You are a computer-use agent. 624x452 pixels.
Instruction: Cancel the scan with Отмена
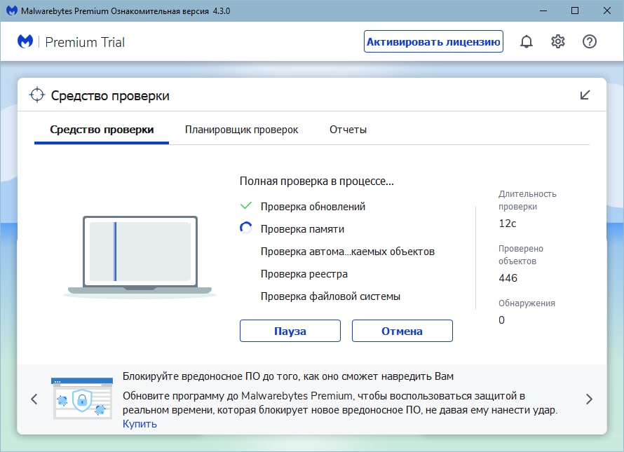(402, 331)
